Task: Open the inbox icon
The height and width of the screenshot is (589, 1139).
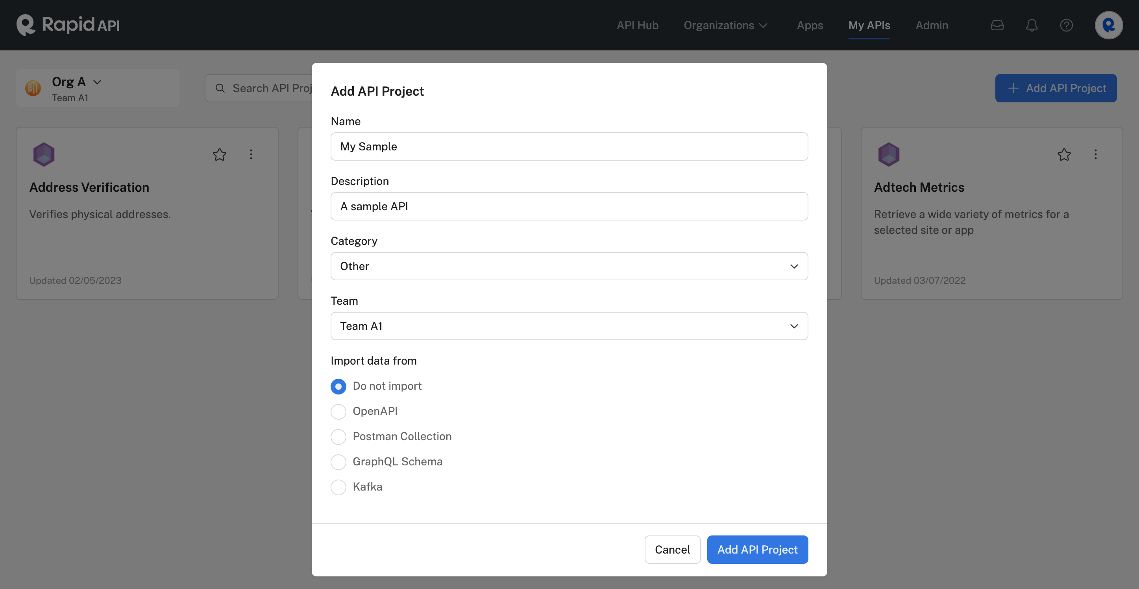Action: point(997,25)
